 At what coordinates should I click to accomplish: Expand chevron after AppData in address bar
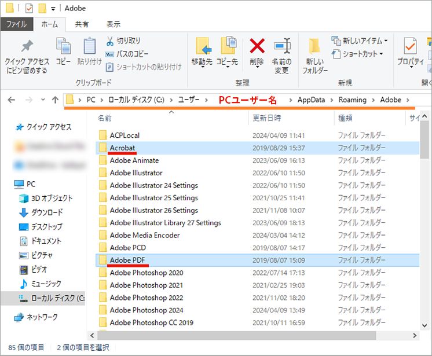[x=332, y=100]
